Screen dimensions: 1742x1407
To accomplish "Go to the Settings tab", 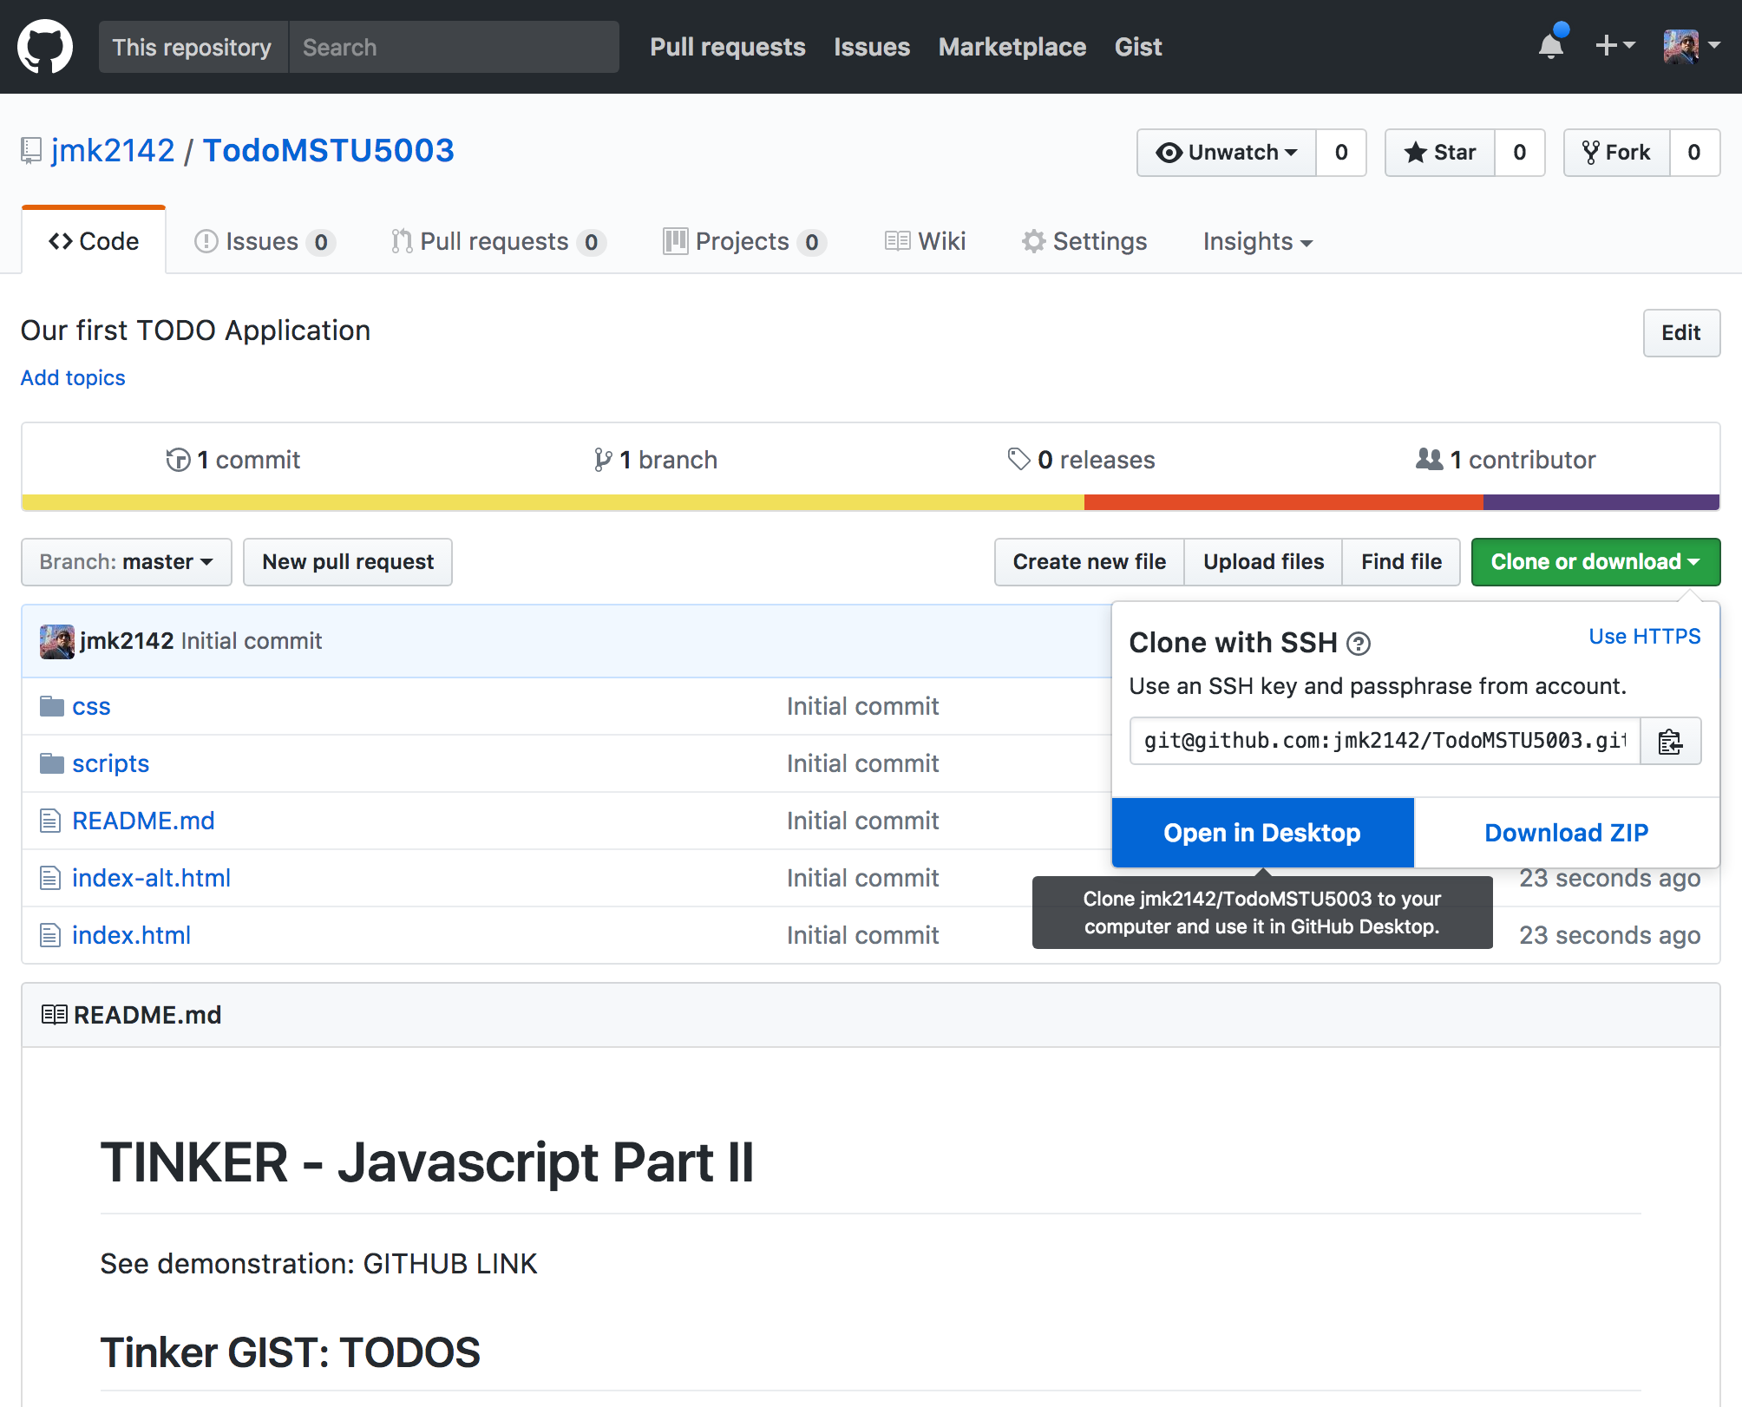I will [x=1084, y=241].
